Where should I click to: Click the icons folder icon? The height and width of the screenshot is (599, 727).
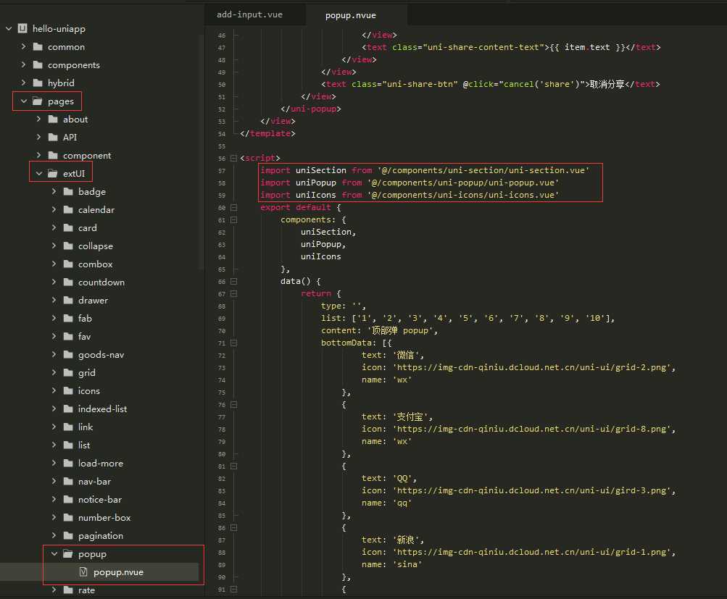point(68,391)
